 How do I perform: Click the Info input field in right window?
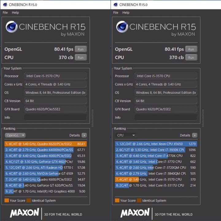[x=166, y=117]
